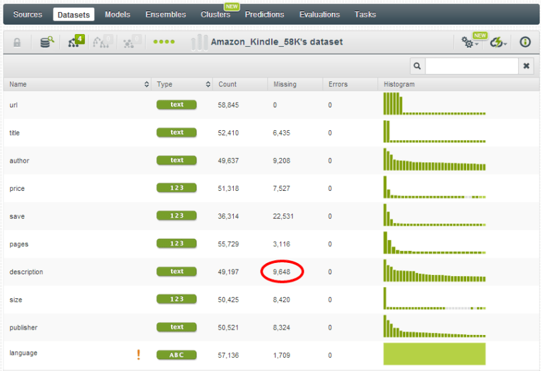Click the field search input box
The image size is (541, 371).
click(472, 66)
